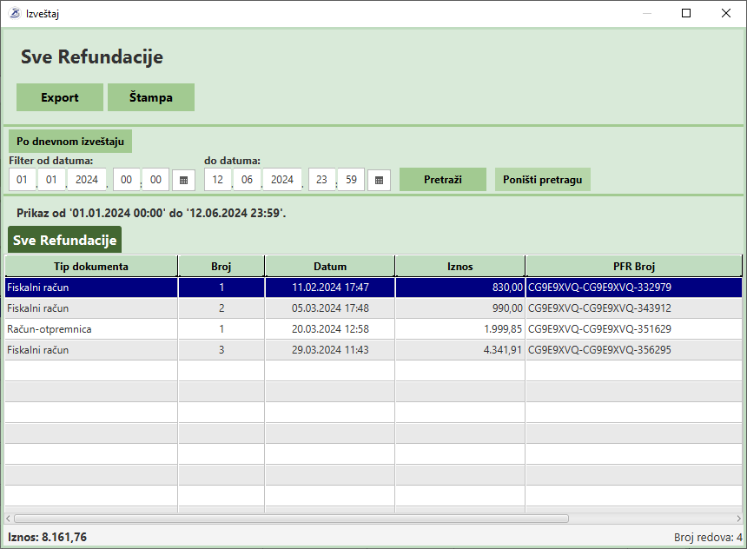Select the row with amount 4.341,91

click(x=460, y=350)
